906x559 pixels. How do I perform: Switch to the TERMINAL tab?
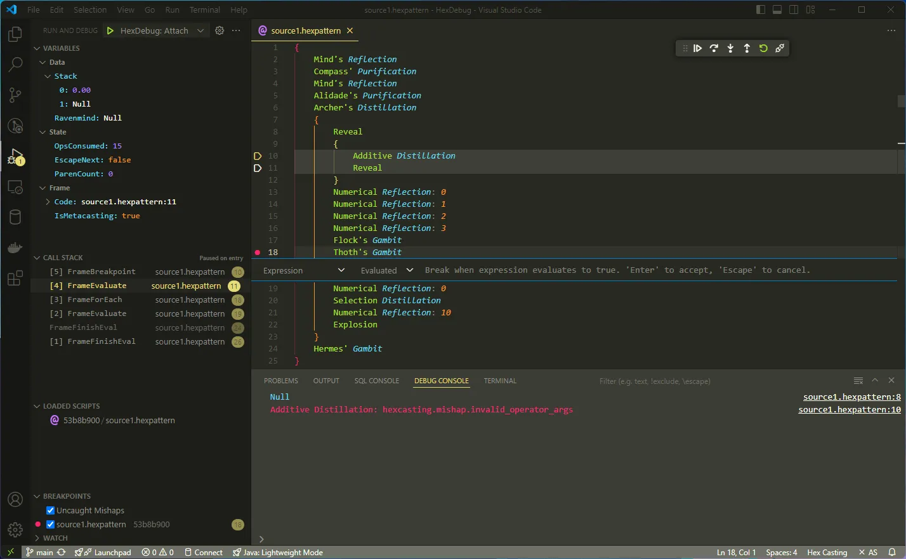499,381
